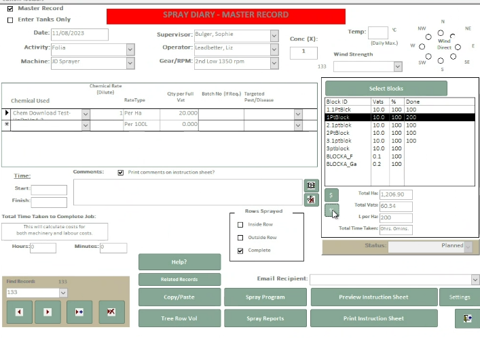Select South-East wind direction radio button
This screenshot has height=338, width=480.
(453, 56)
